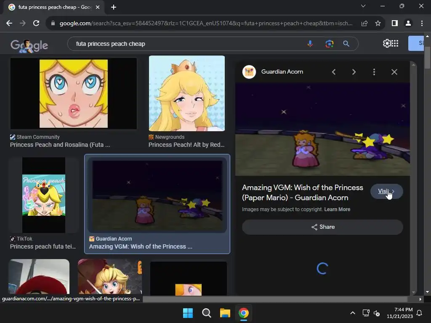Open Google quick settings gear
Image resolution: width=431 pixels, height=323 pixels.
(x=387, y=43)
